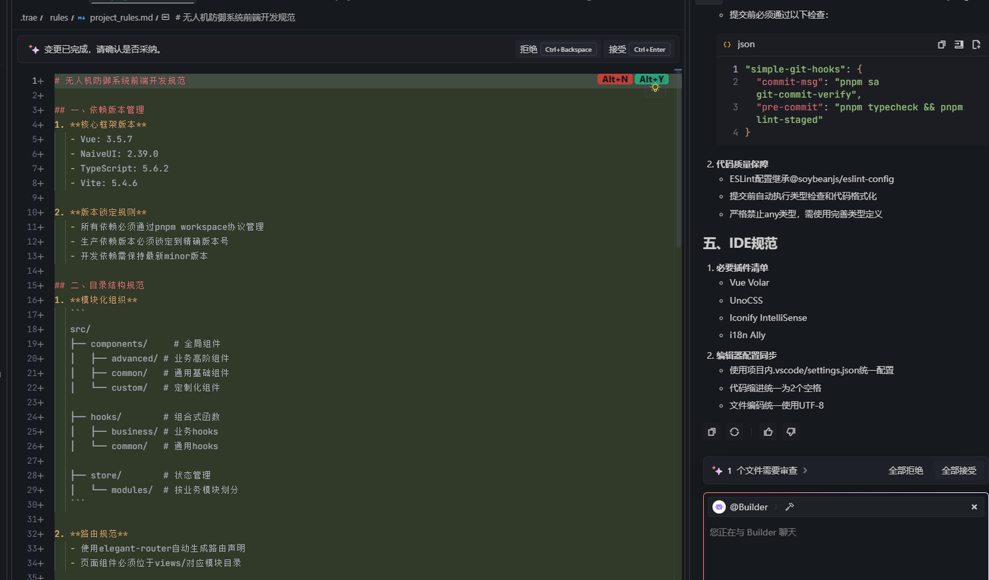Give a thumbs down to the response
Image resolution: width=989 pixels, height=580 pixels.
[791, 431]
